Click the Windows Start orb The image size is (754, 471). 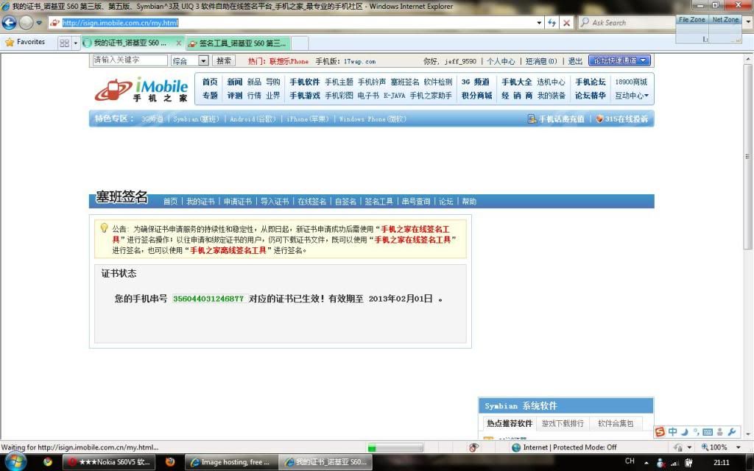(16, 461)
